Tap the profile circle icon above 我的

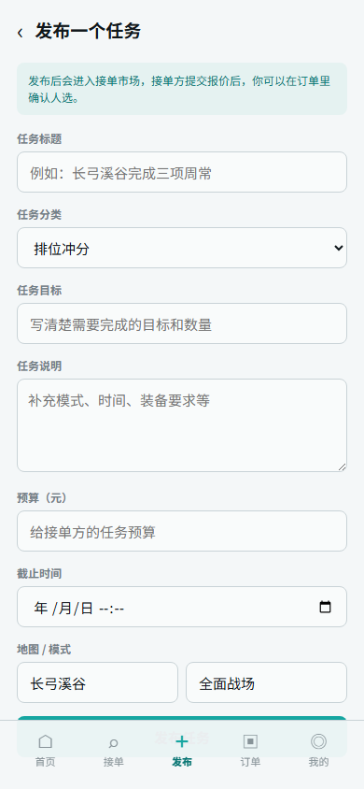tap(318, 741)
